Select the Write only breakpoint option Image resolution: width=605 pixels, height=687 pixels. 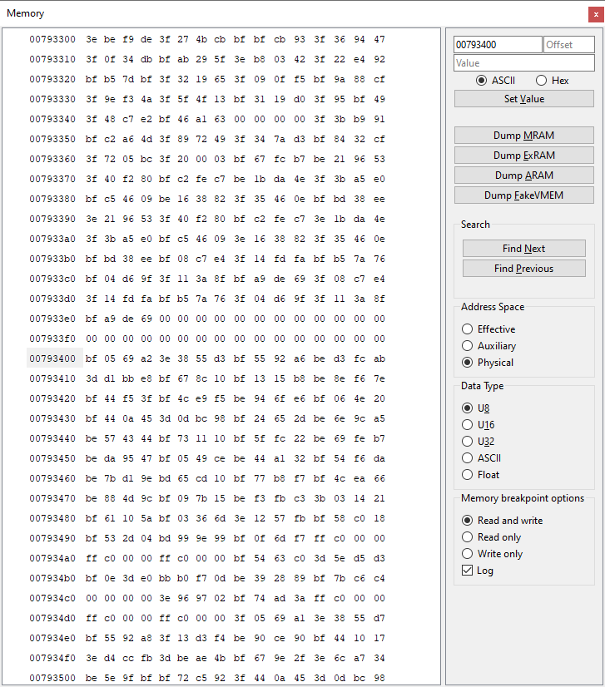[x=493, y=553]
